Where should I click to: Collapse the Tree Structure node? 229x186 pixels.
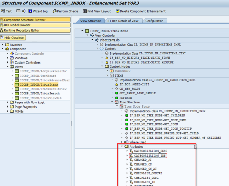click(x=112, y=102)
